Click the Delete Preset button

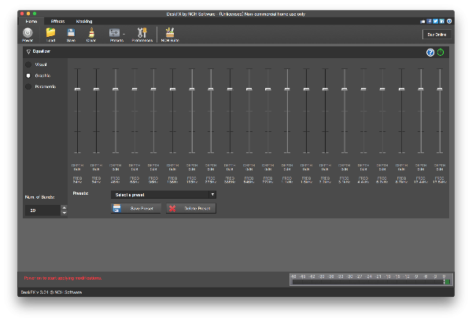(x=190, y=208)
